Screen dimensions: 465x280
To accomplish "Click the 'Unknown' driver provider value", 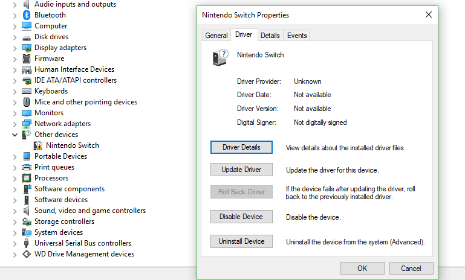I will click(308, 81).
